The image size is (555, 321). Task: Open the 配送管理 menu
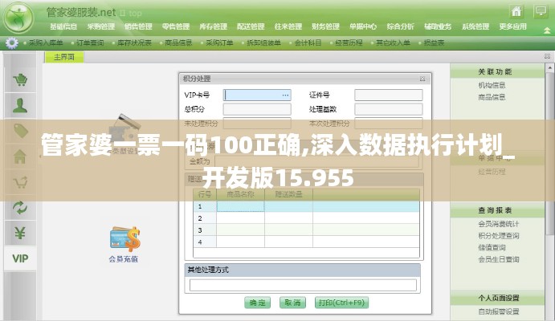251,26
